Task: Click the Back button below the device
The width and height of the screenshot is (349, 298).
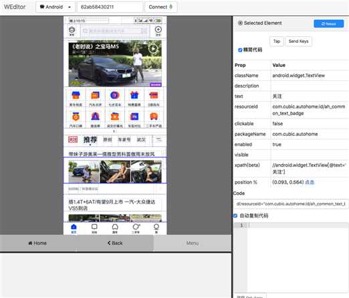Action: (x=115, y=243)
